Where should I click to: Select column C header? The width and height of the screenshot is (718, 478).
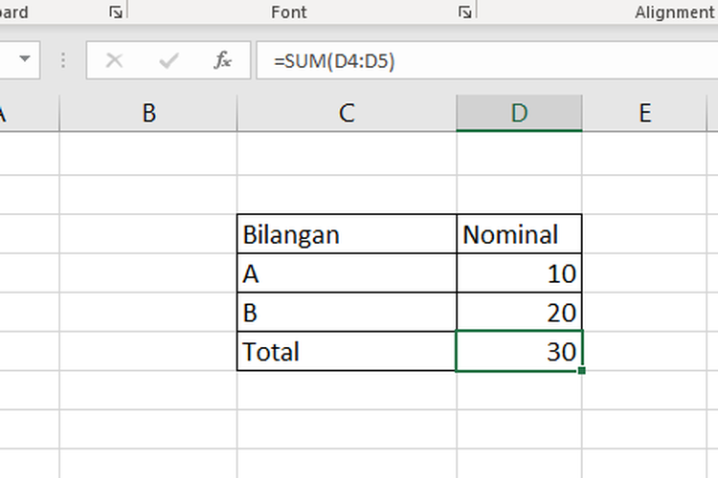(347, 113)
